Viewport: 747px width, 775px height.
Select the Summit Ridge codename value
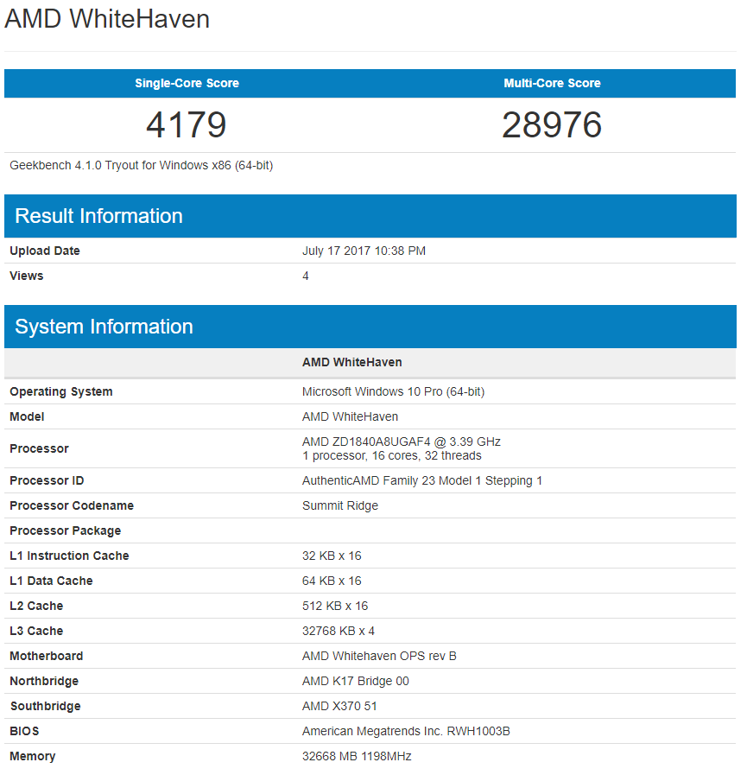(x=340, y=505)
